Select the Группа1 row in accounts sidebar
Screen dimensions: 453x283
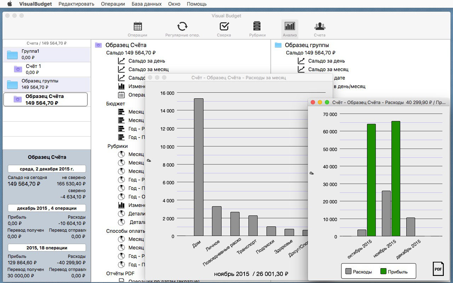(47, 54)
